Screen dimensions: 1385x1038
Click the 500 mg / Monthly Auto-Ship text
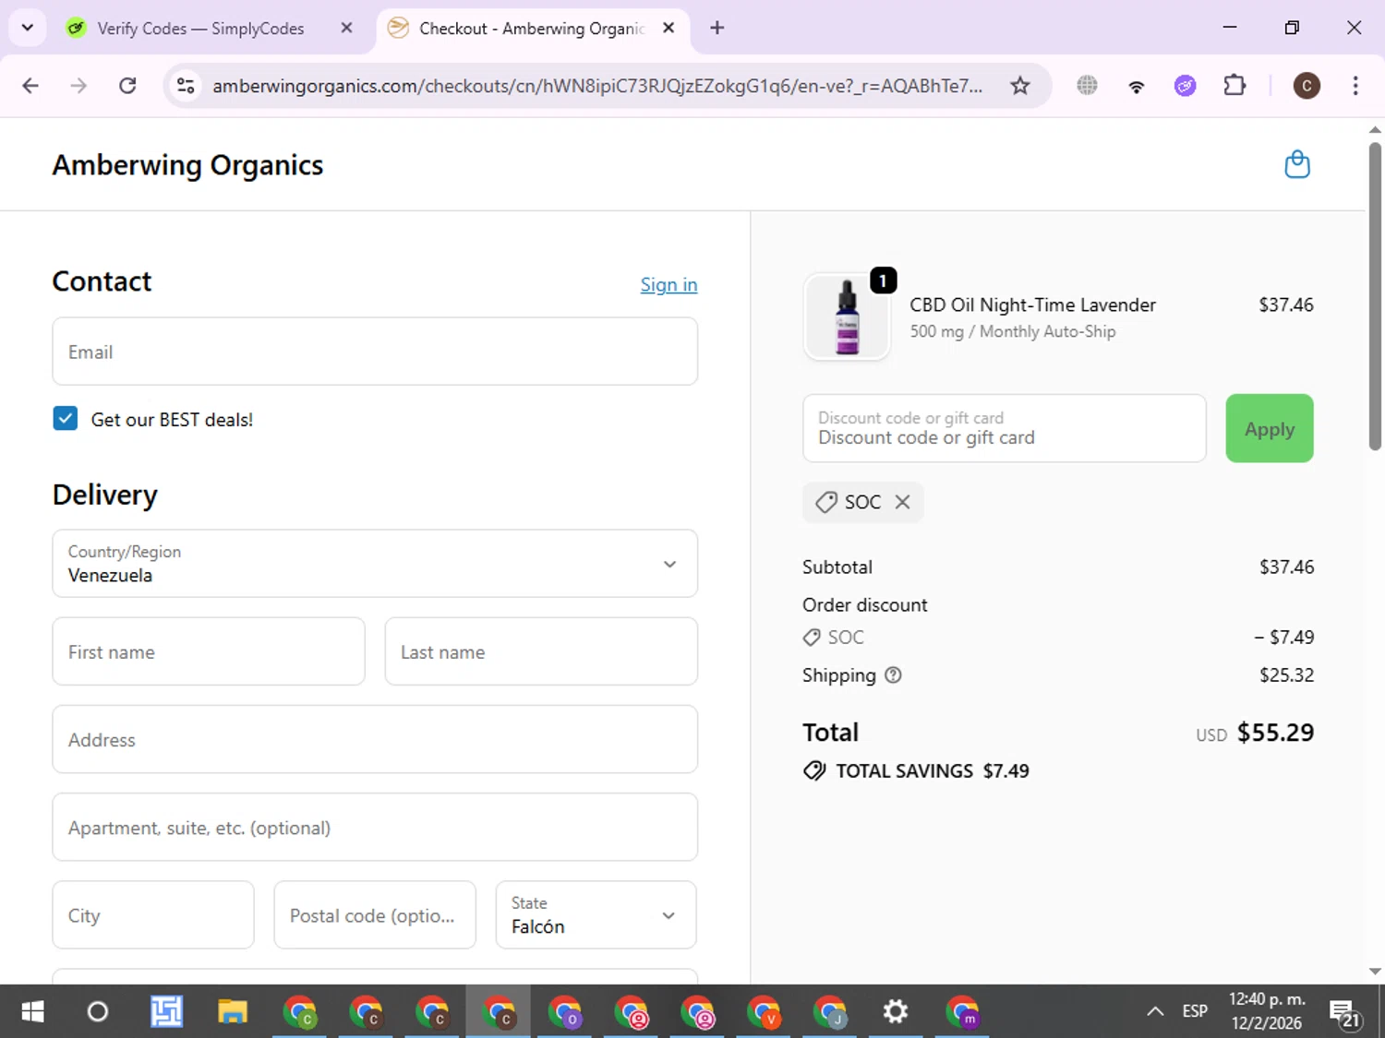1012,331
